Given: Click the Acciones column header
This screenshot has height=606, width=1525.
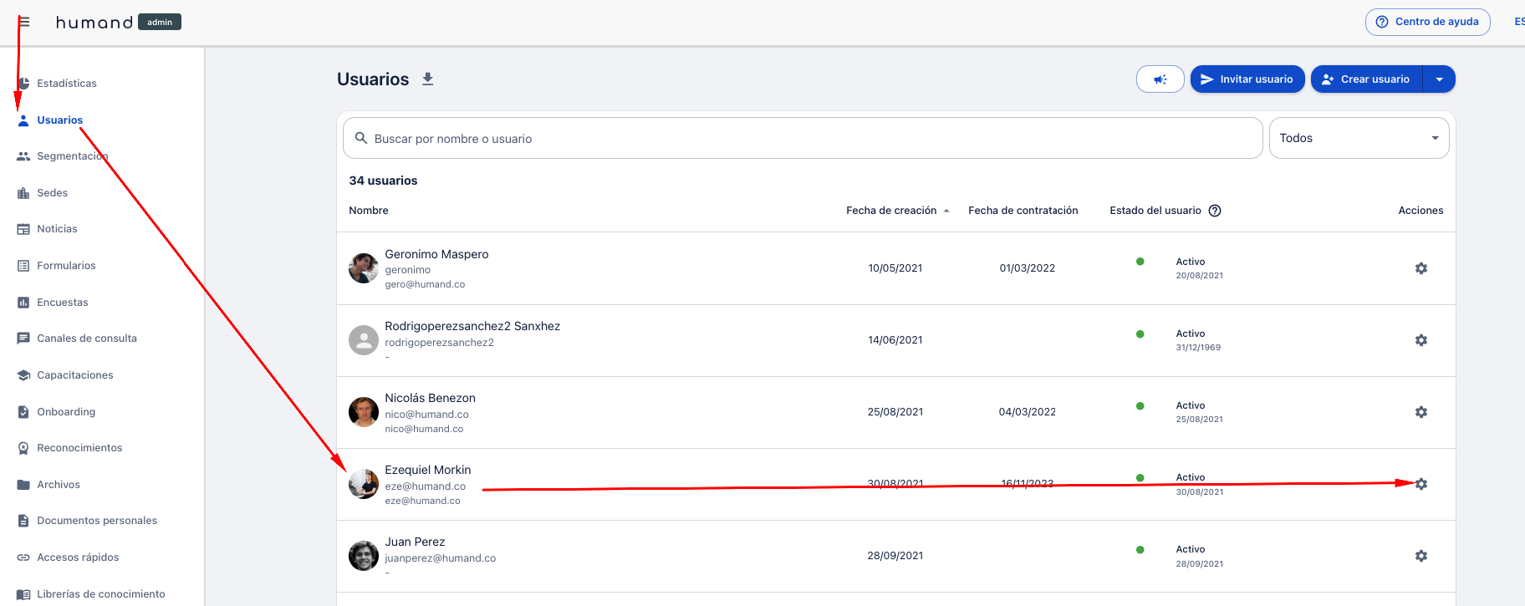Looking at the screenshot, I should point(1420,211).
